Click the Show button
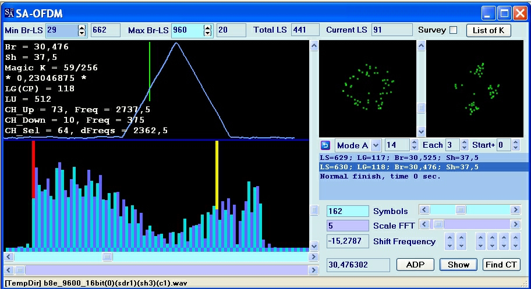The width and height of the screenshot is (531, 289). click(458, 265)
